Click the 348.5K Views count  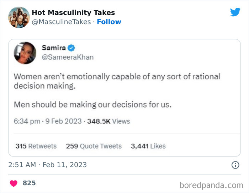tap(109, 121)
